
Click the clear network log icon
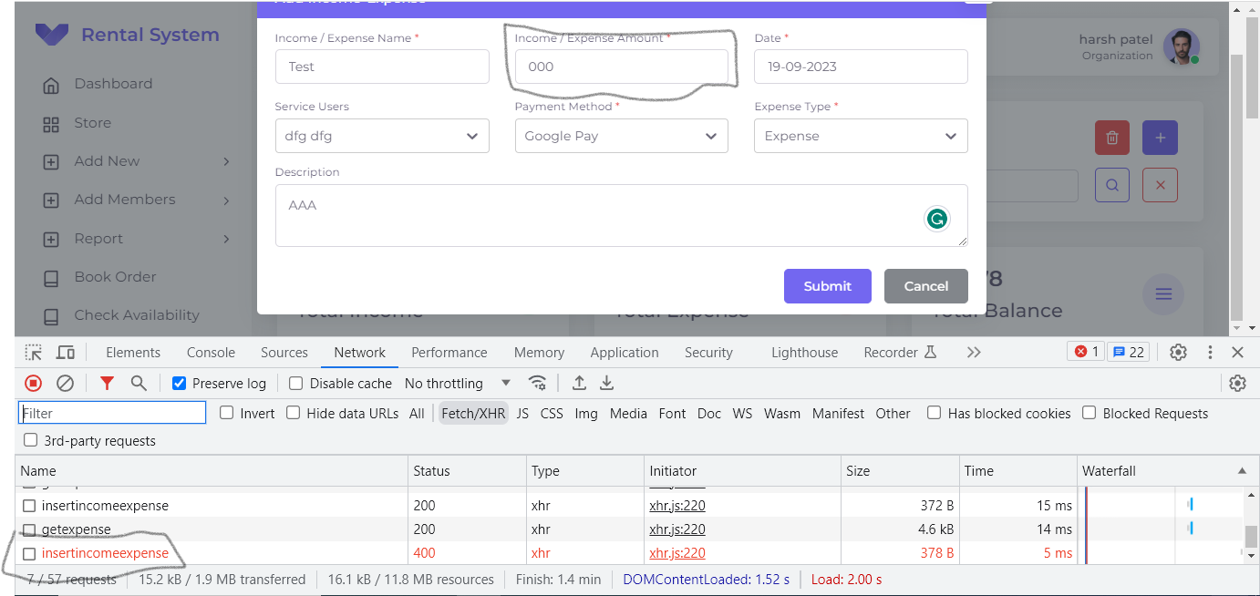(x=65, y=384)
